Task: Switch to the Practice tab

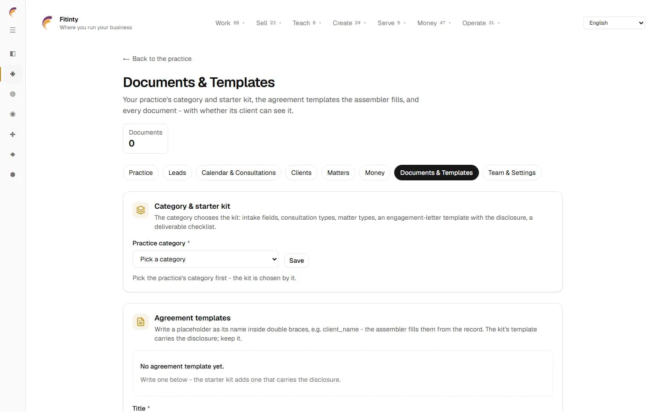Action: 141,173
